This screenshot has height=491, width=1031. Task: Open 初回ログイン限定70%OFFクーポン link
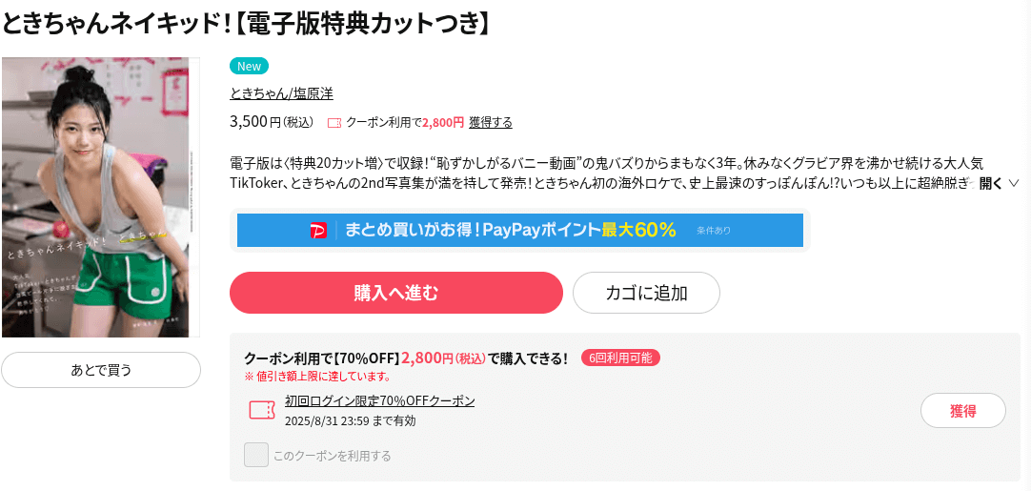pyautogui.click(x=380, y=400)
